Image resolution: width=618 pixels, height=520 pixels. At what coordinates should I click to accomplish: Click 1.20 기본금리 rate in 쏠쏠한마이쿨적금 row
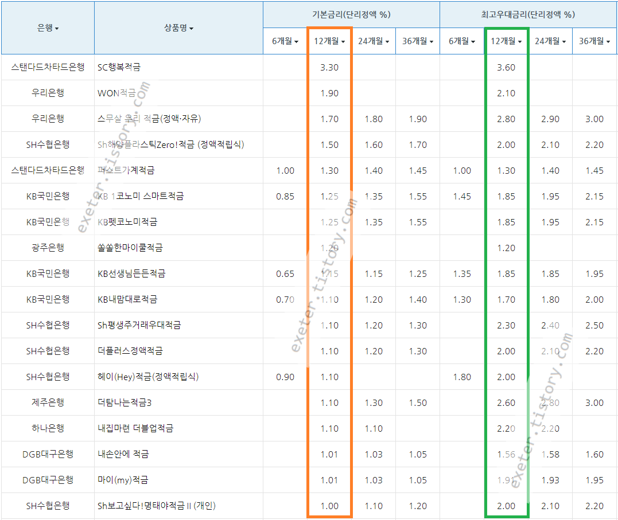point(329,248)
